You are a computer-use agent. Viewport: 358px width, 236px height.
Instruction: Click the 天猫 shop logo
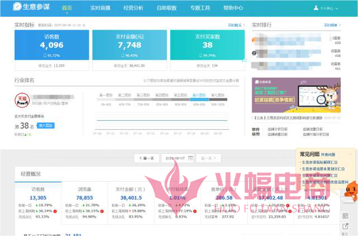click(22, 100)
